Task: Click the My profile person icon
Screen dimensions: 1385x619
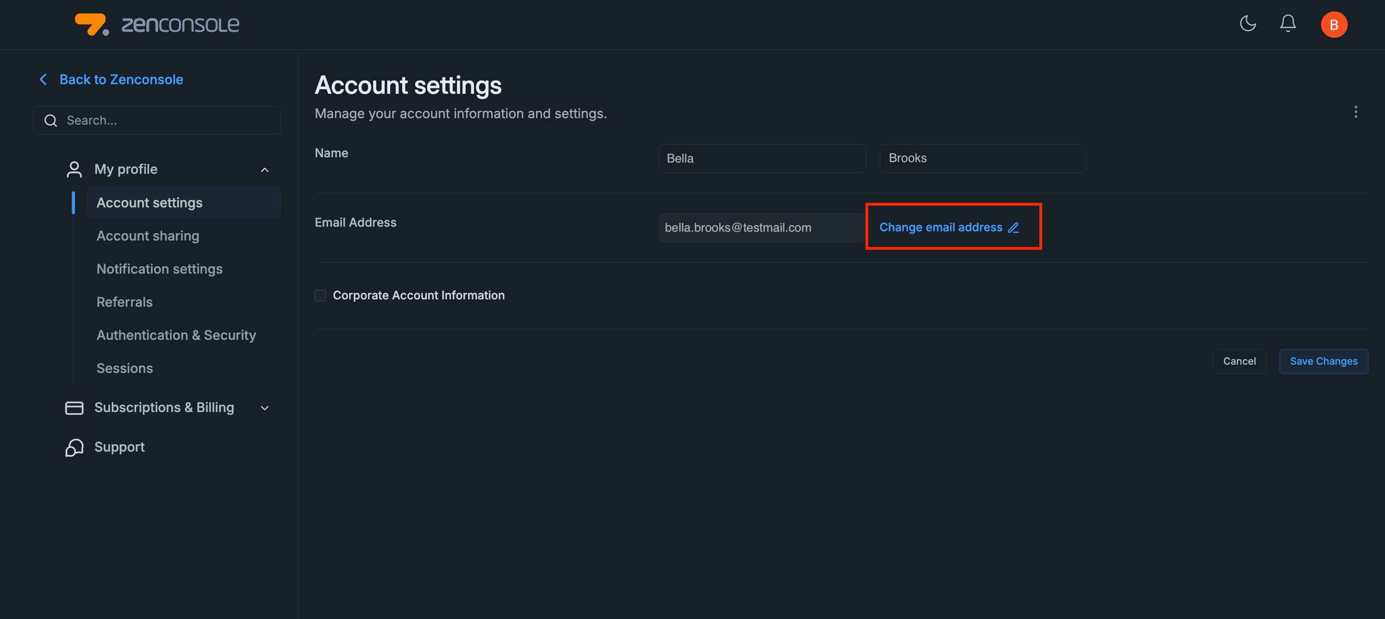Action: click(x=74, y=169)
